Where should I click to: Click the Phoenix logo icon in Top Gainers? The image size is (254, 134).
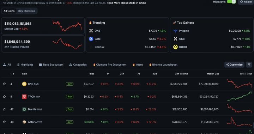(175, 31)
